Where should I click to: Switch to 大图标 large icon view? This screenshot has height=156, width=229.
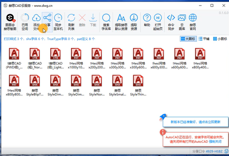pos(188,39)
